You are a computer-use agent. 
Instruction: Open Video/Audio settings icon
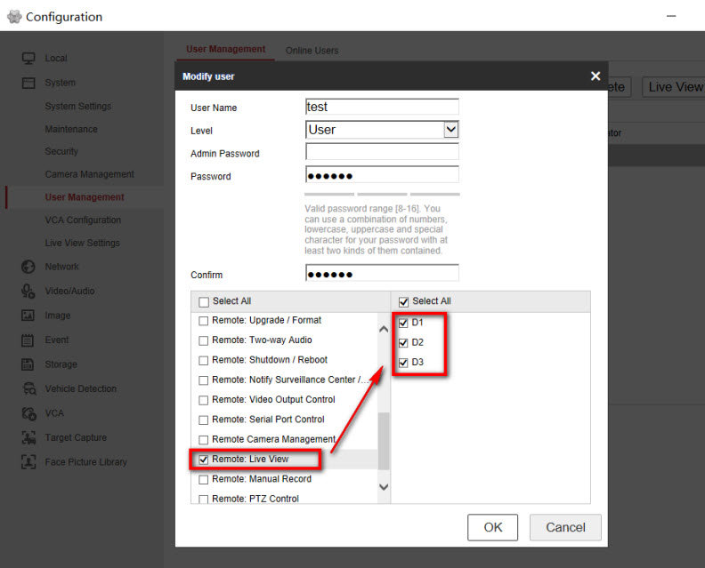tap(28, 291)
